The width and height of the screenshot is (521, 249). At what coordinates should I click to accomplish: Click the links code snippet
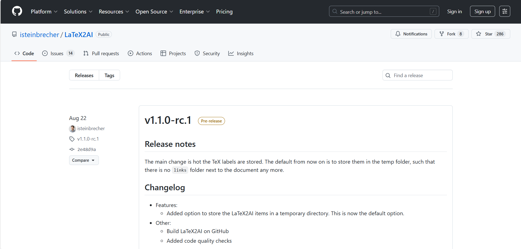pyautogui.click(x=180, y=170)
